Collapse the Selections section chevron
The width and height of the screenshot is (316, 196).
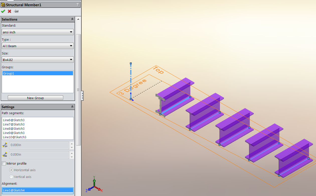tap(72, 19)
